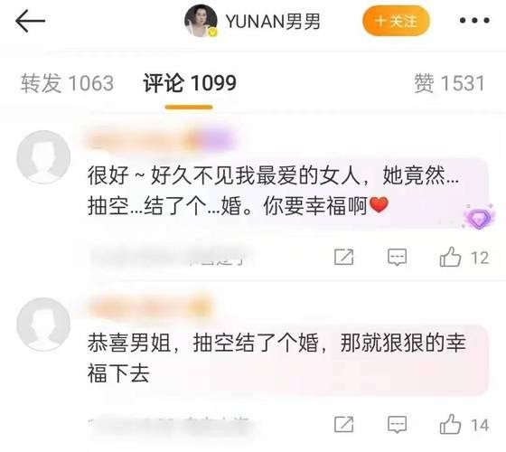Tap the first commenter's blurred username

coord(160,141)
